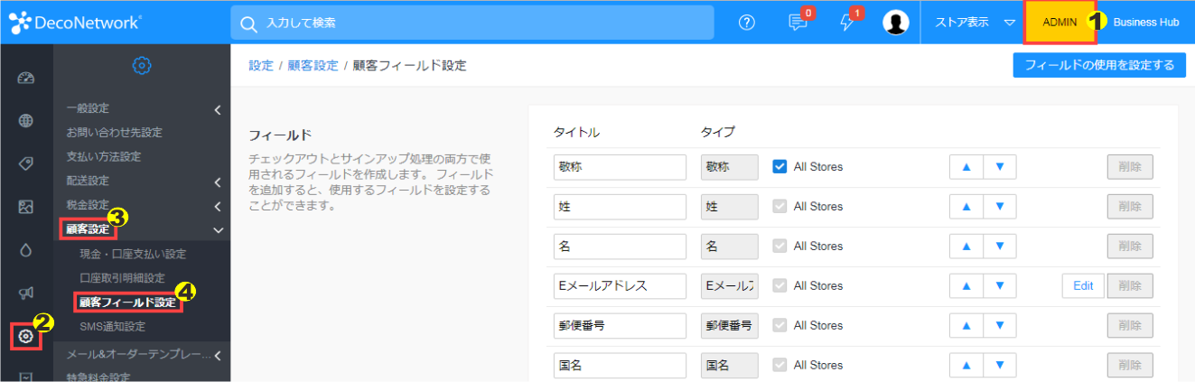Open the messages chat icon

tap(798, 23)
